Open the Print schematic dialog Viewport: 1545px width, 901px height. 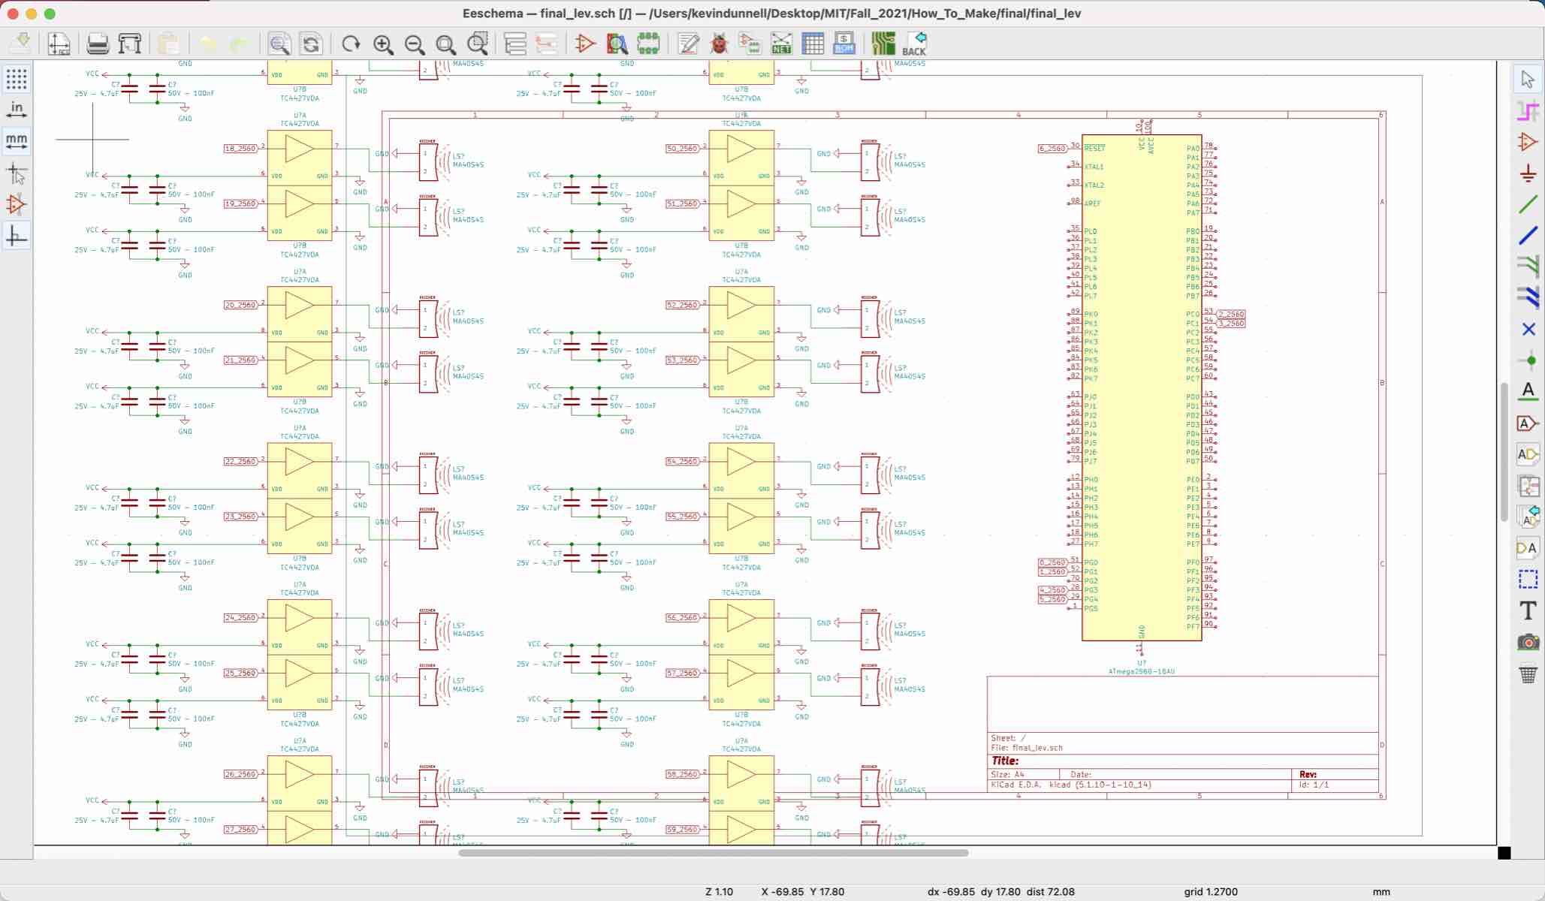pyautogui.click(x=96, y=44)
